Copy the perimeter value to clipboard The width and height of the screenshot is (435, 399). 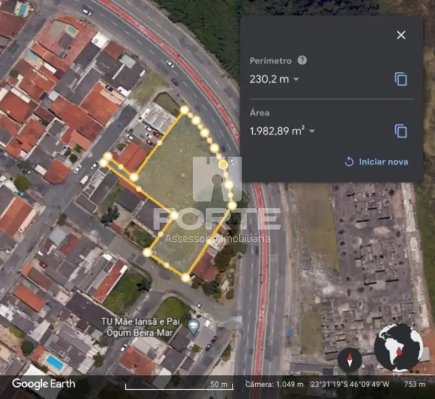tap(401, 79)
